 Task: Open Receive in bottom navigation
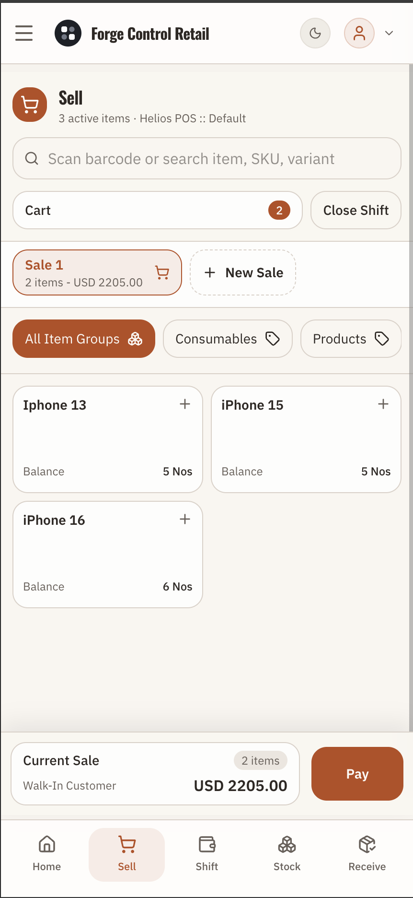tap(367, 854)
